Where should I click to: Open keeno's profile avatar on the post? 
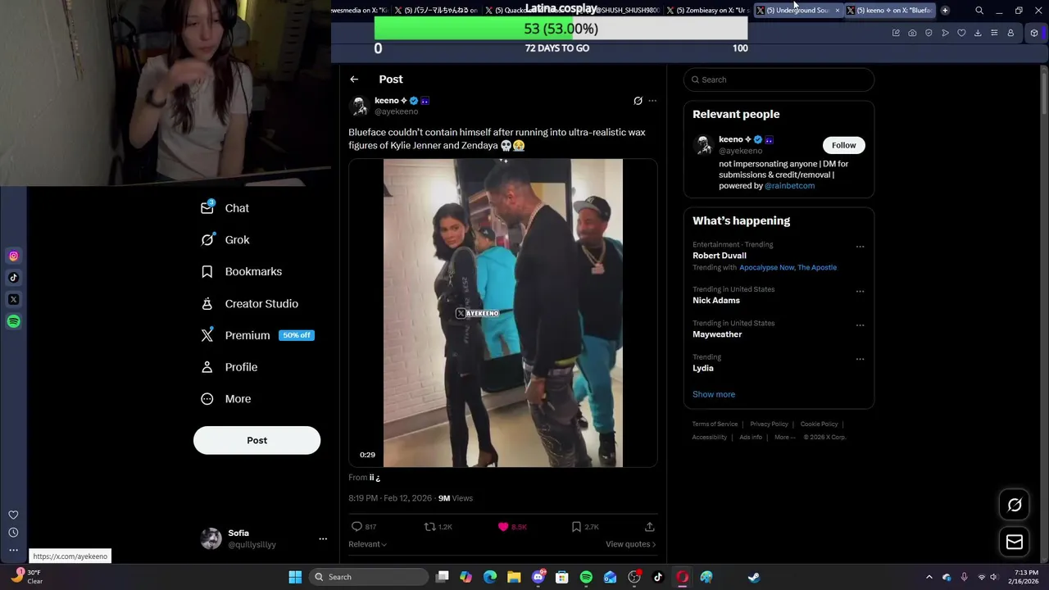pos(359,106)
